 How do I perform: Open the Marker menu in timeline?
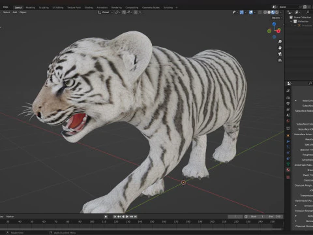[x=10, y=217]
